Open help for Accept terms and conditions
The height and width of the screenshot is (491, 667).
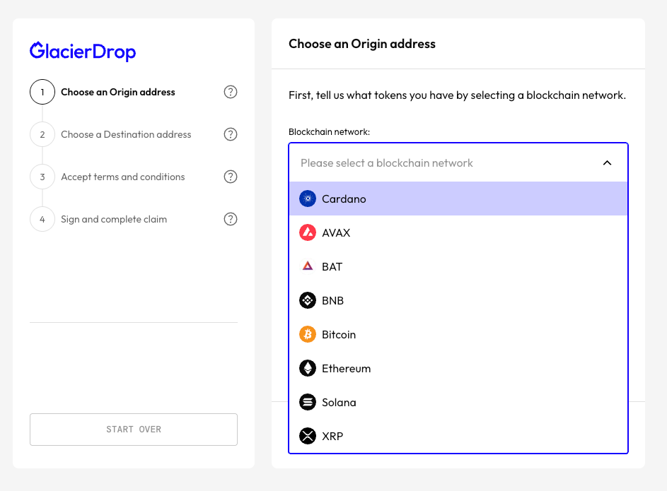click(x=231, y=177)
